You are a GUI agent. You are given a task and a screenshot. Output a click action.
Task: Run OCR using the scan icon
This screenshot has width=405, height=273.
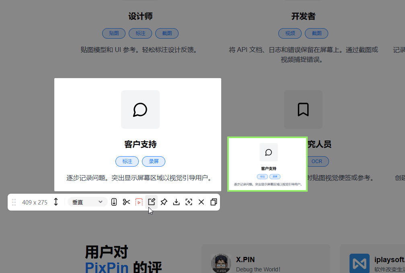point(189,202)
